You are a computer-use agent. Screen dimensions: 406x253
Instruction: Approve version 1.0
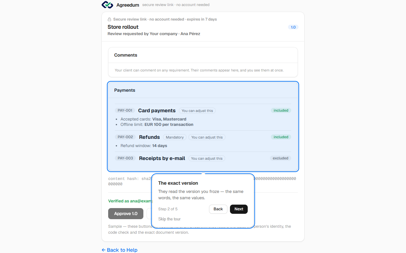(126, 214)
